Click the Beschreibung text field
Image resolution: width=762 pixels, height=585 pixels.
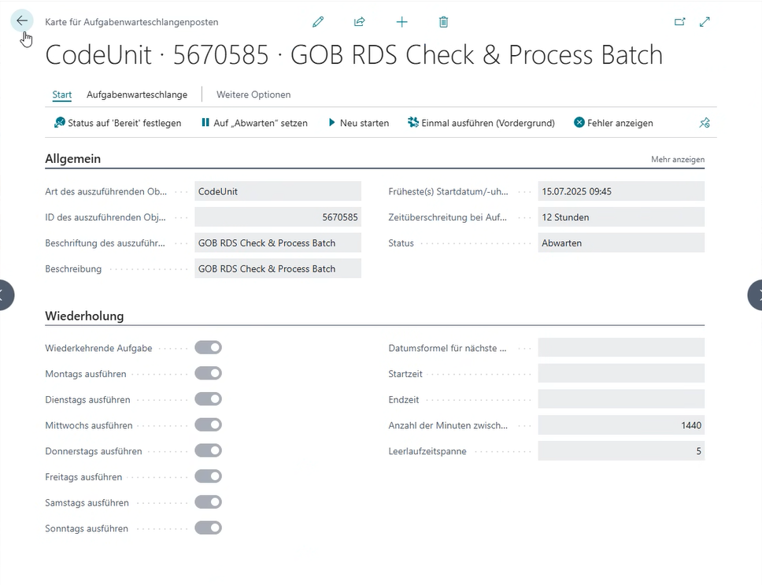point(277,268)
